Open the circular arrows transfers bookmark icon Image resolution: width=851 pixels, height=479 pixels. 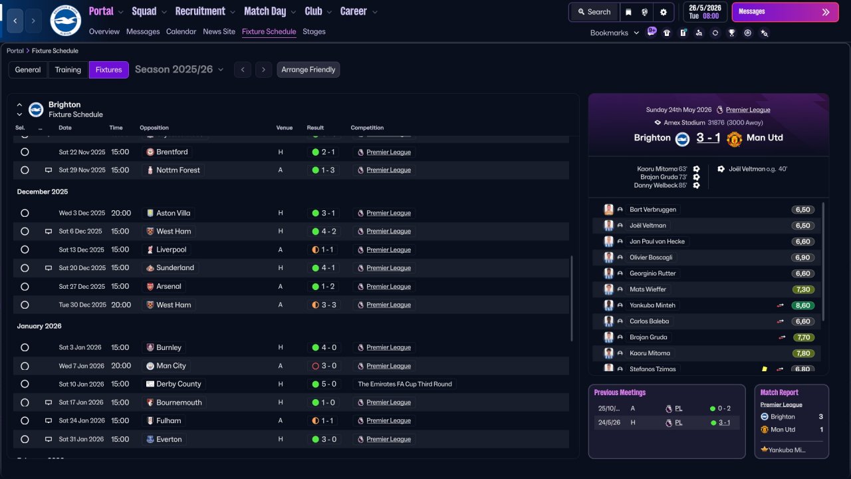pyautogui.click(x=715, y=33)
